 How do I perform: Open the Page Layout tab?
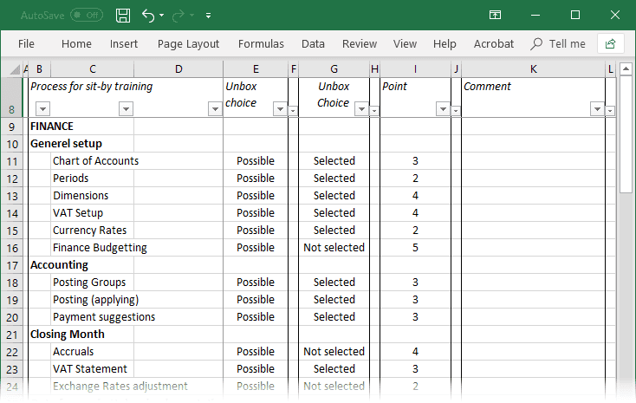188,43
